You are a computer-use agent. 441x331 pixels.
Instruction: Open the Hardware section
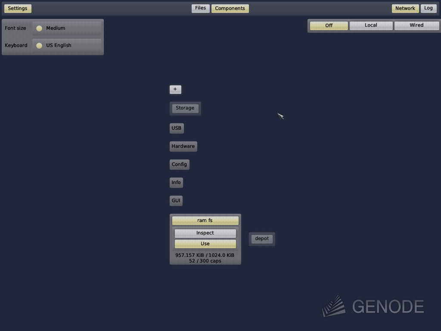[x=183, y=146]
